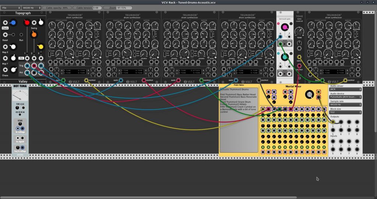Click the Audio module Output 2 jack
This screenshot has height=199, width=377.
point(341,122)
